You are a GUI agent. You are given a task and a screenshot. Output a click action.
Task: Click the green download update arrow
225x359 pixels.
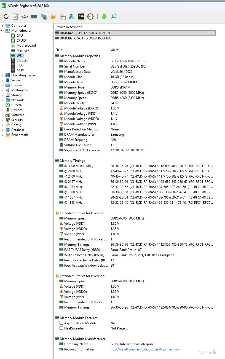tap(104, 17)
